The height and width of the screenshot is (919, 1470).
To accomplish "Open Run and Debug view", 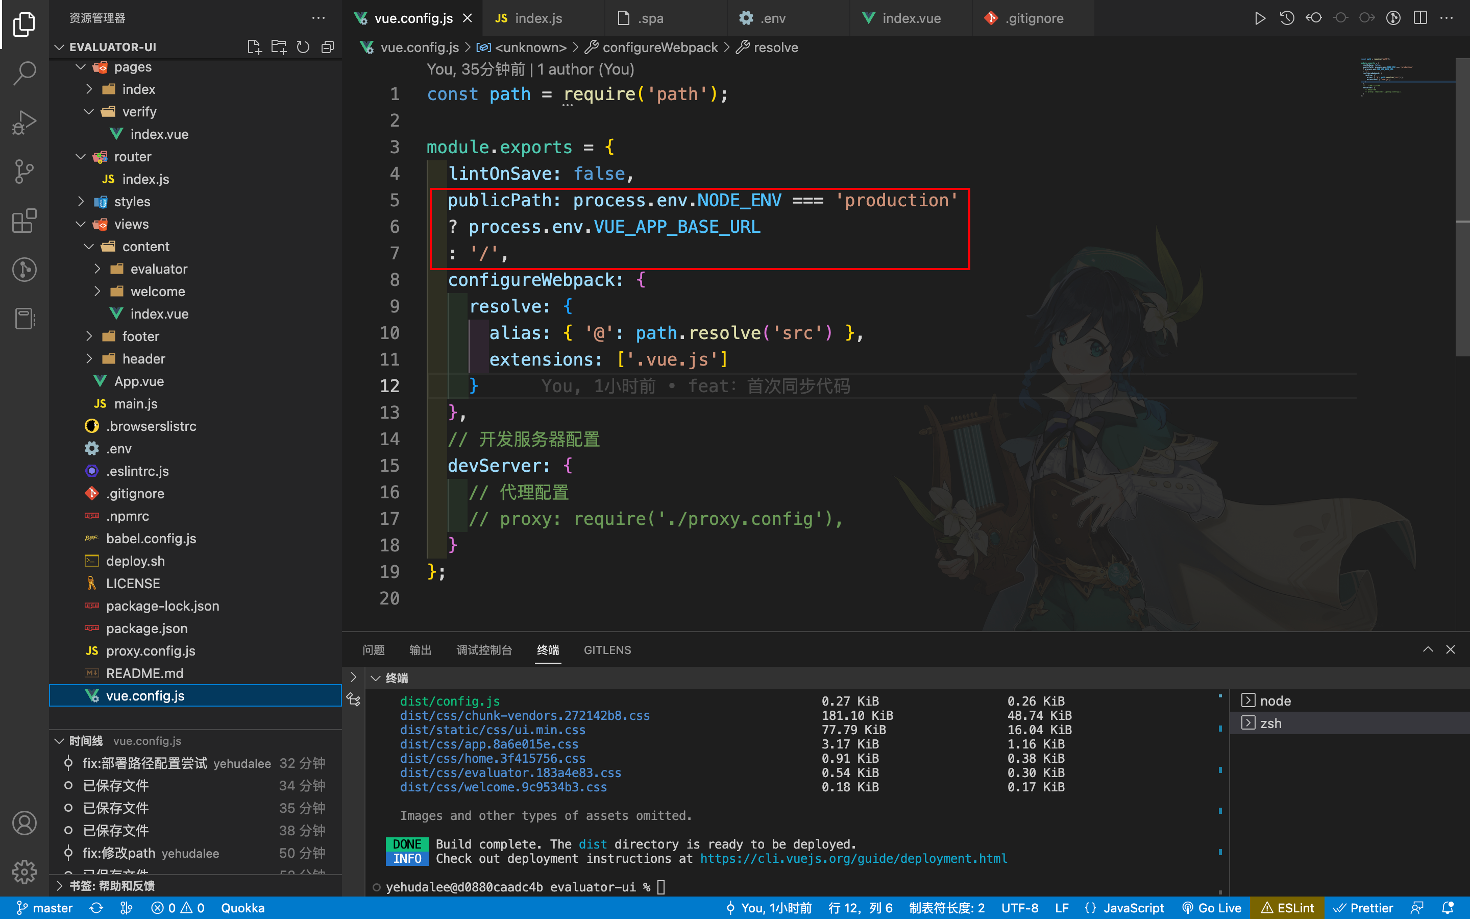I will tap(24, 122).
